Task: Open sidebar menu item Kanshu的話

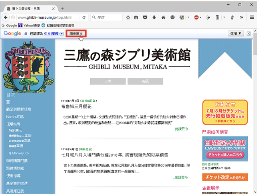Action: [15, 117]
